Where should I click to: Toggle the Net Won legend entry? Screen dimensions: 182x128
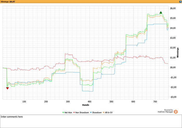pyautogui.click(x=67, y=112)
